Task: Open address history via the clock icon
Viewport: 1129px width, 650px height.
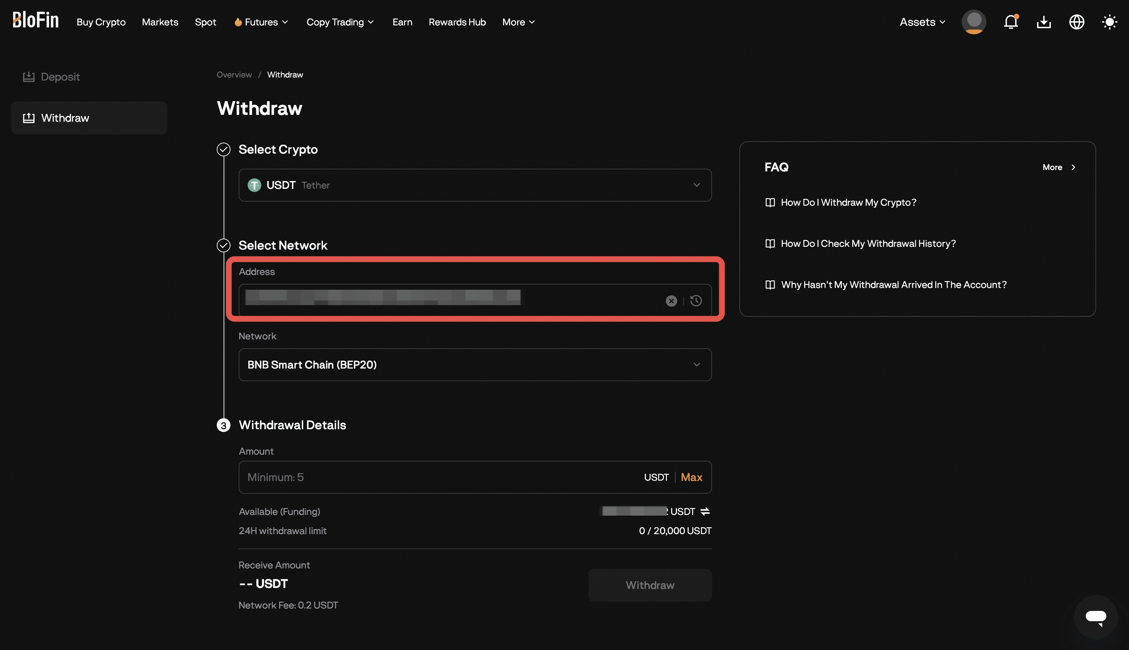Action: pyautogui.click(x=696, y=300)
